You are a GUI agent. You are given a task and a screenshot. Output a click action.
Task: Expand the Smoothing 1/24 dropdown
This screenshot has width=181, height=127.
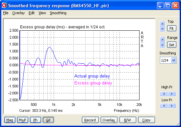click(174, 60)
